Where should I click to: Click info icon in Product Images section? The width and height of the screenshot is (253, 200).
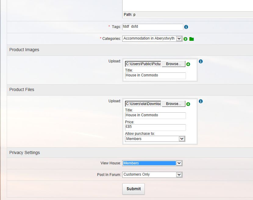(x=201, y=61)
